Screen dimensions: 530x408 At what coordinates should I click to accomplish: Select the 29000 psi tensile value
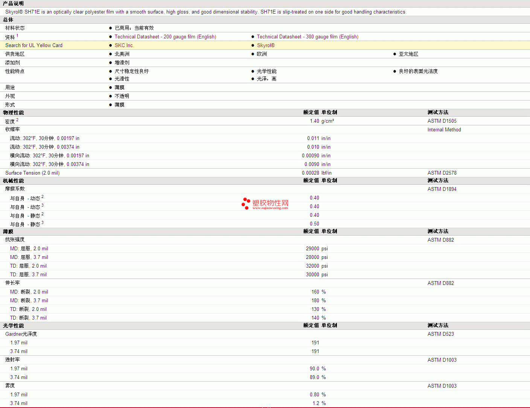317,248
